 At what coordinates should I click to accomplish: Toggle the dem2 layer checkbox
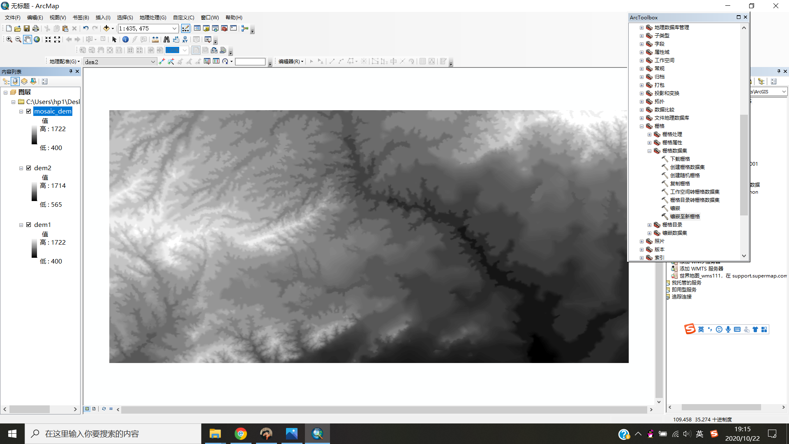pyautogui.click(x=29, y=168)
